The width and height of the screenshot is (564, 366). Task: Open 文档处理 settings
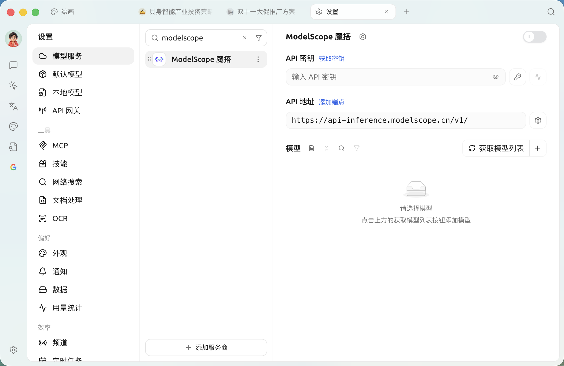tap(83, 200)
